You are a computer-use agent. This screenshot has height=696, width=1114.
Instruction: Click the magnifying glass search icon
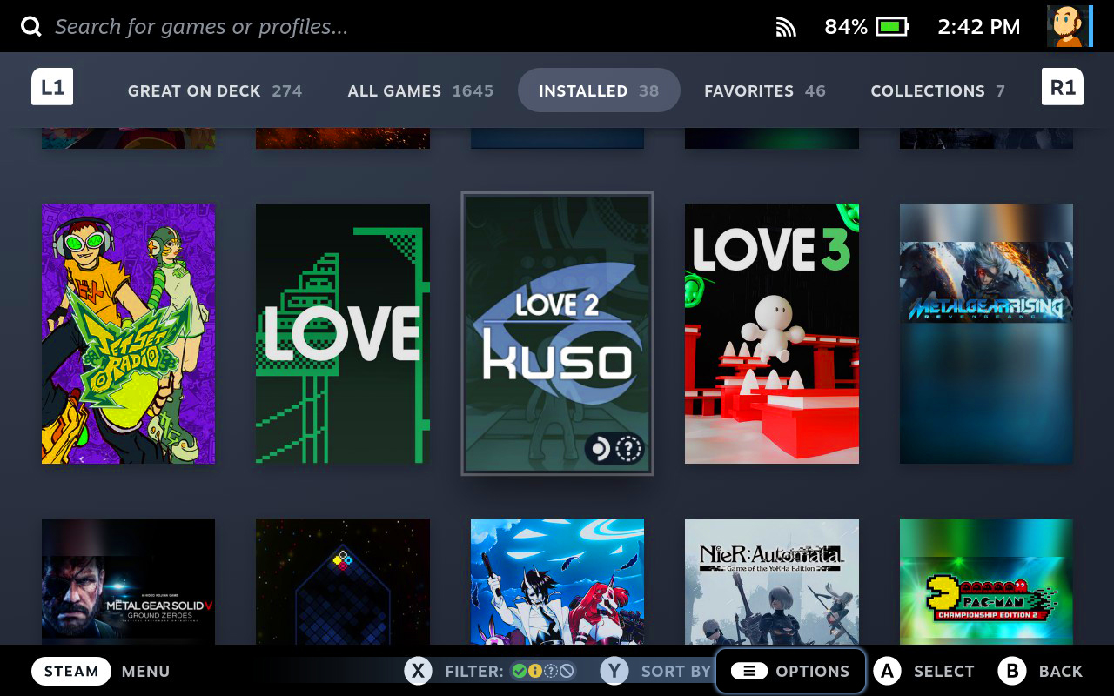[31, 27]
